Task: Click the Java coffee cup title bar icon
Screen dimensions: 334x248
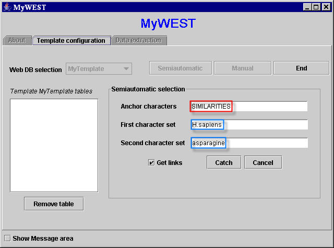Action: click(7, 7)
